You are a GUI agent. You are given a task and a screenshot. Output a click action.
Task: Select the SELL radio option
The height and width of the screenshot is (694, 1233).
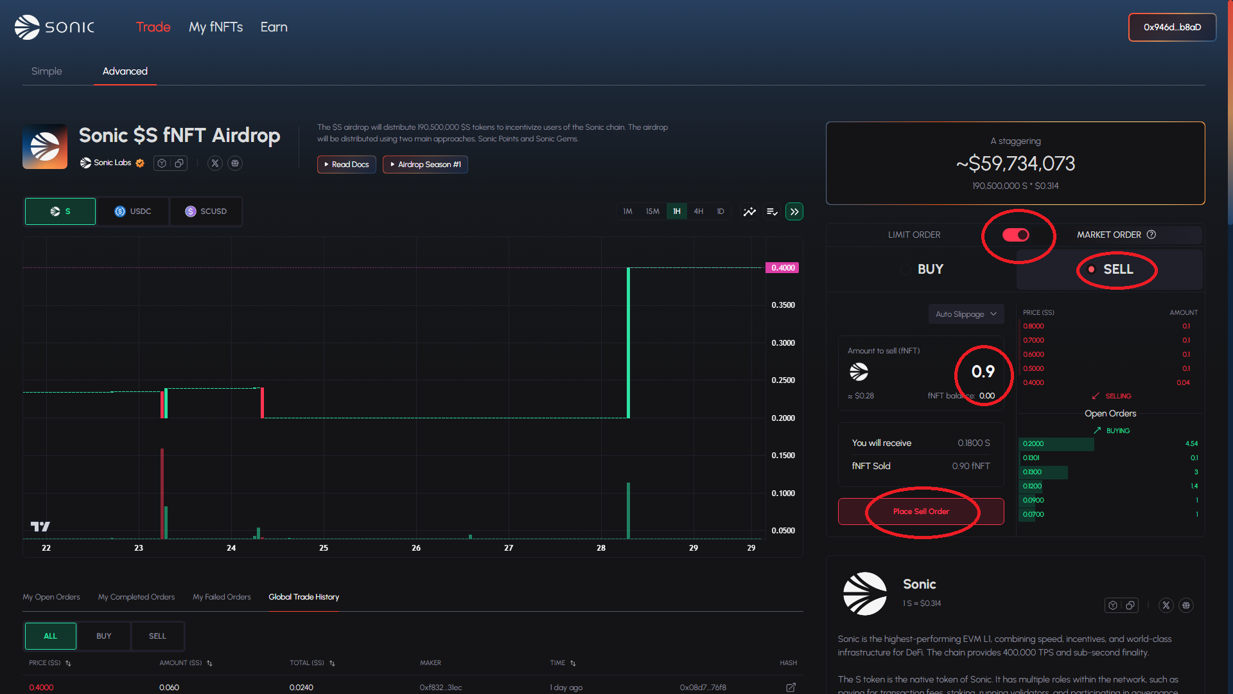tap(1092, 269)
